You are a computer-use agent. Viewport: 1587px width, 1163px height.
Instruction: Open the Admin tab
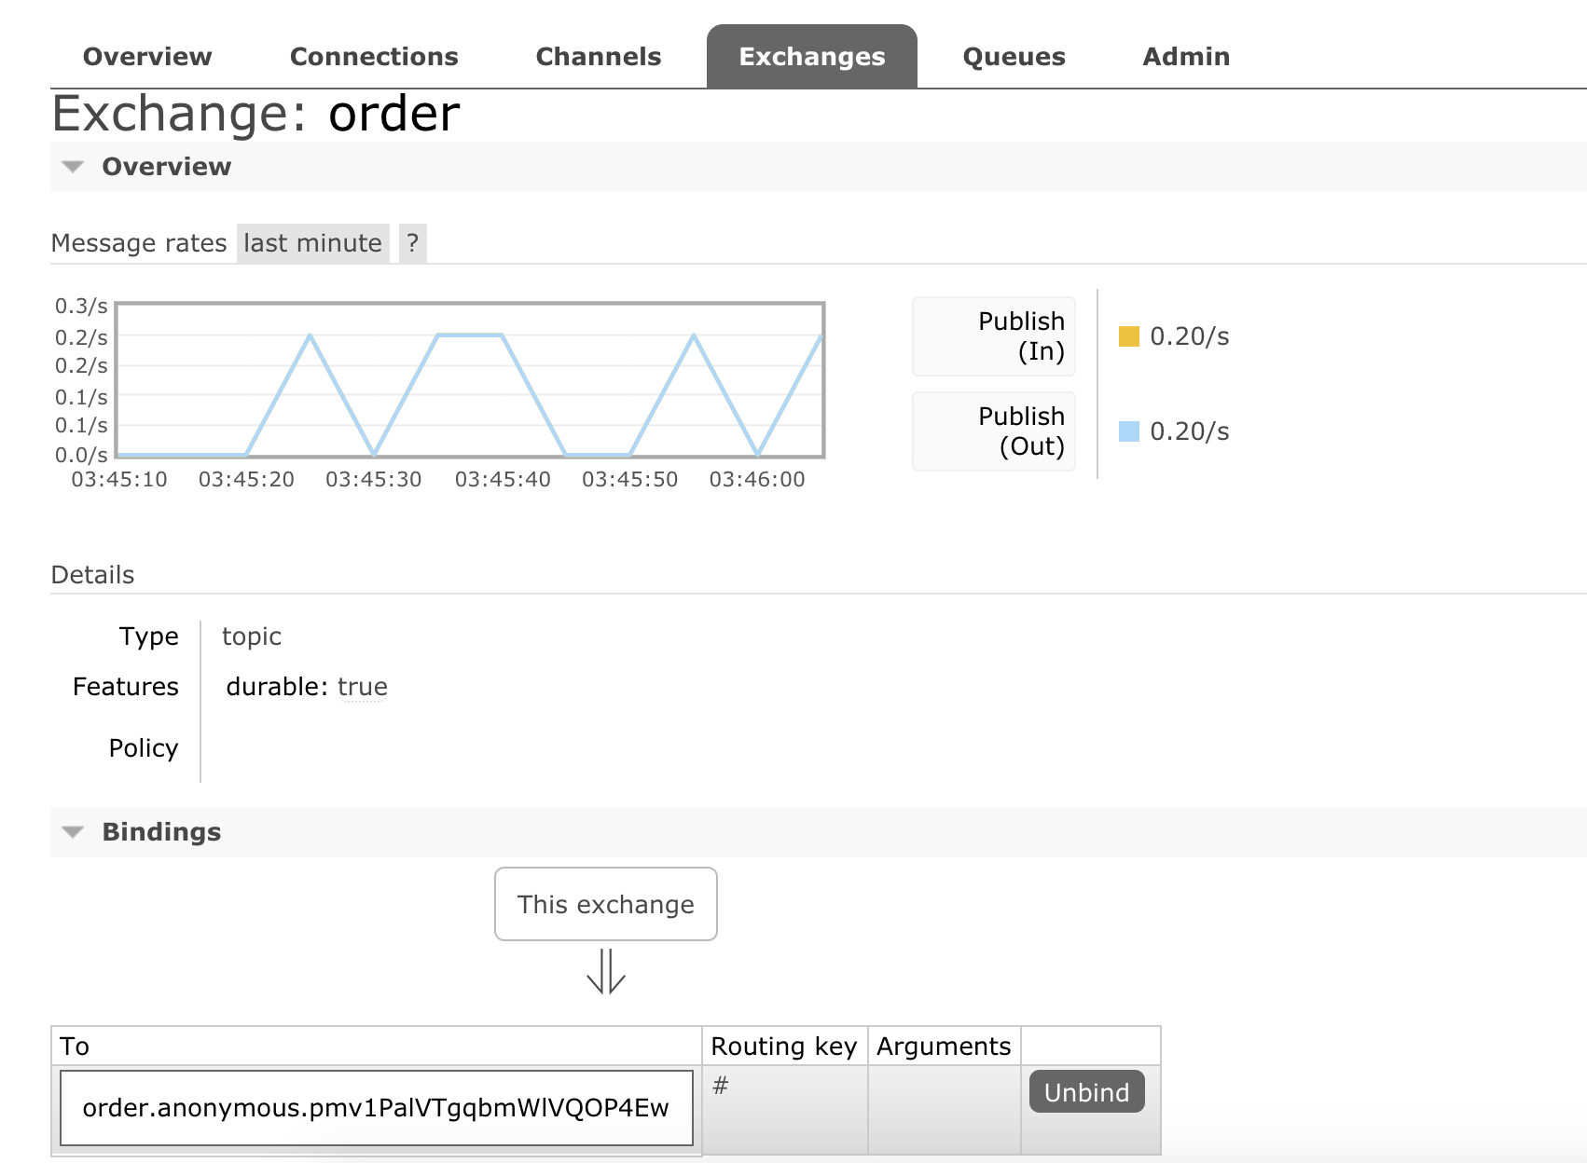[1186, 57]
